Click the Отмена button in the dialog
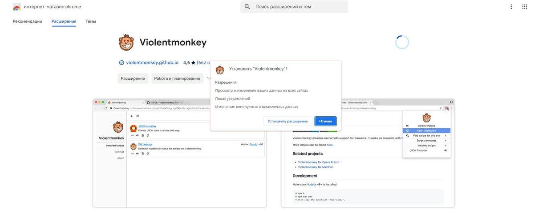Viewport: 534px width, 213px height. pos(326,121)
